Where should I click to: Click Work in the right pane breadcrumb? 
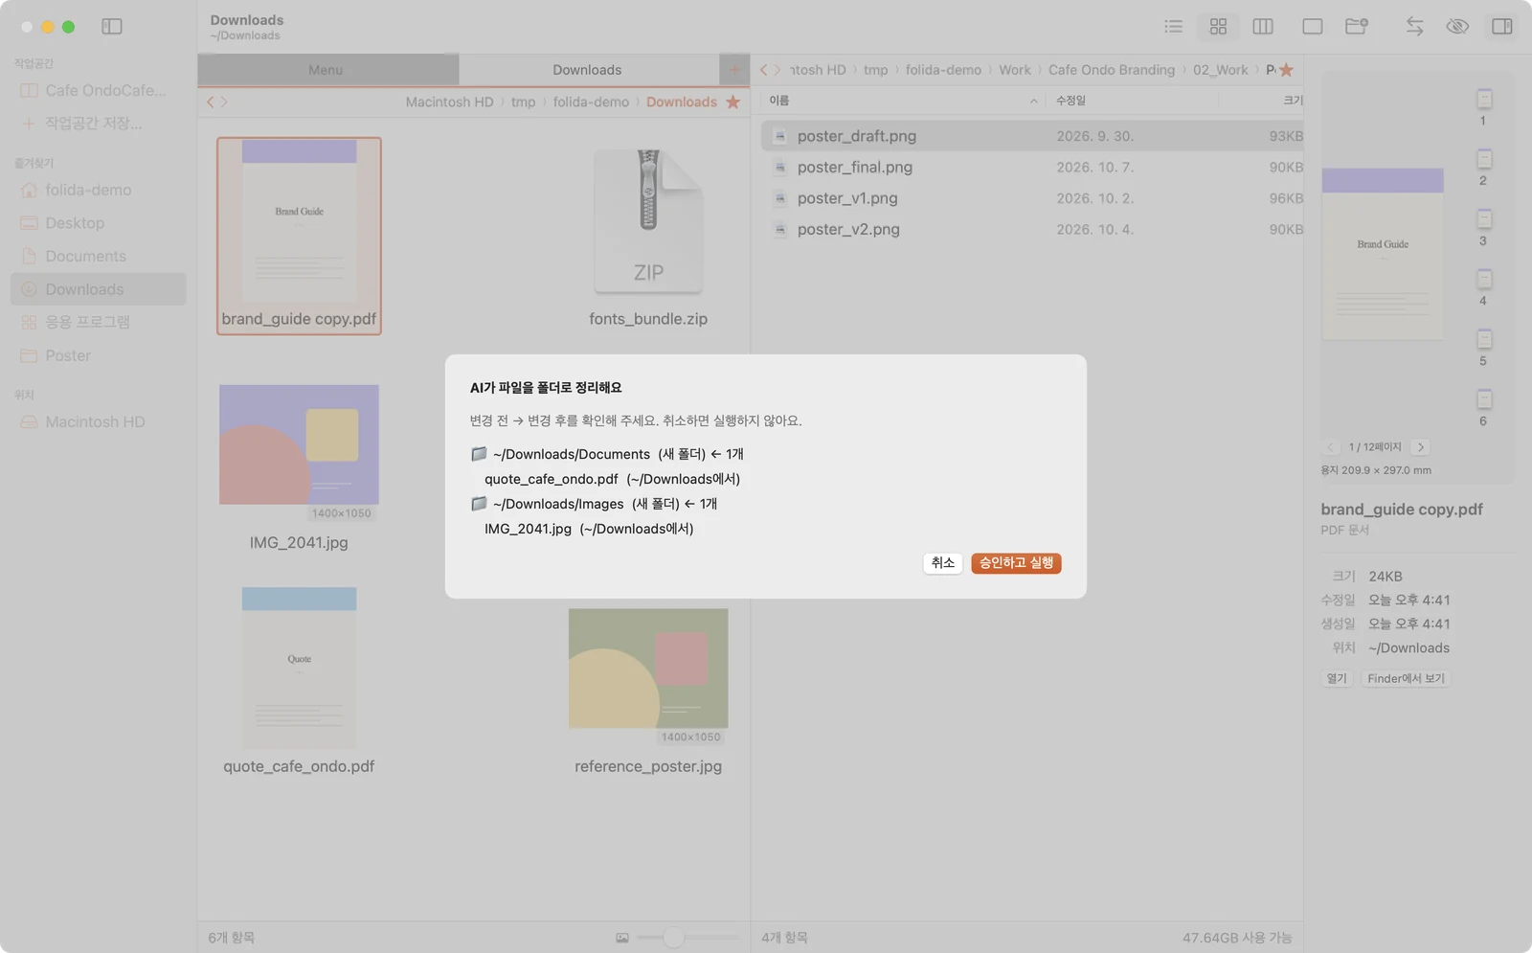click(1015, 70)
